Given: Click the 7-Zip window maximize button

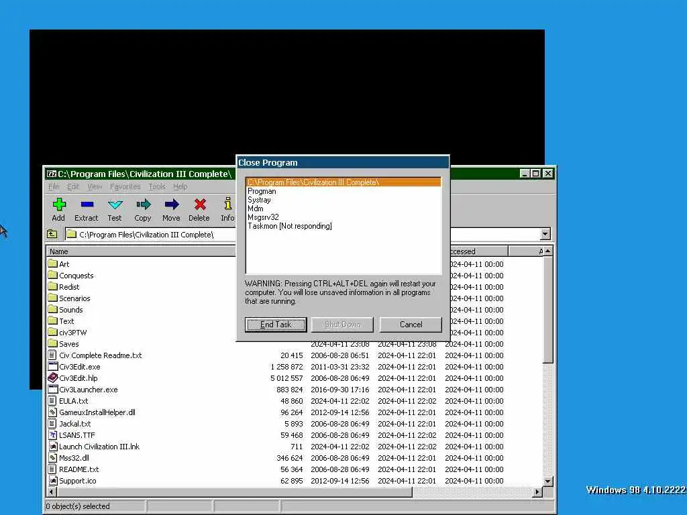Looking at the screenshot, I should (x=535, y=174).
